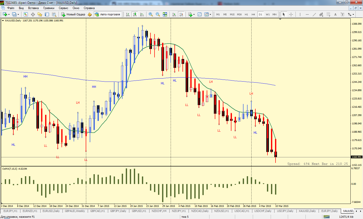Select the text tool
The image size is (363, 219).
pyautogui.click(x=335, y=14)
